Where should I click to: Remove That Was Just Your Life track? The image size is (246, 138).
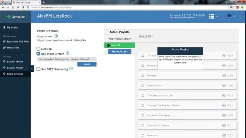click(x=224, y=95)
